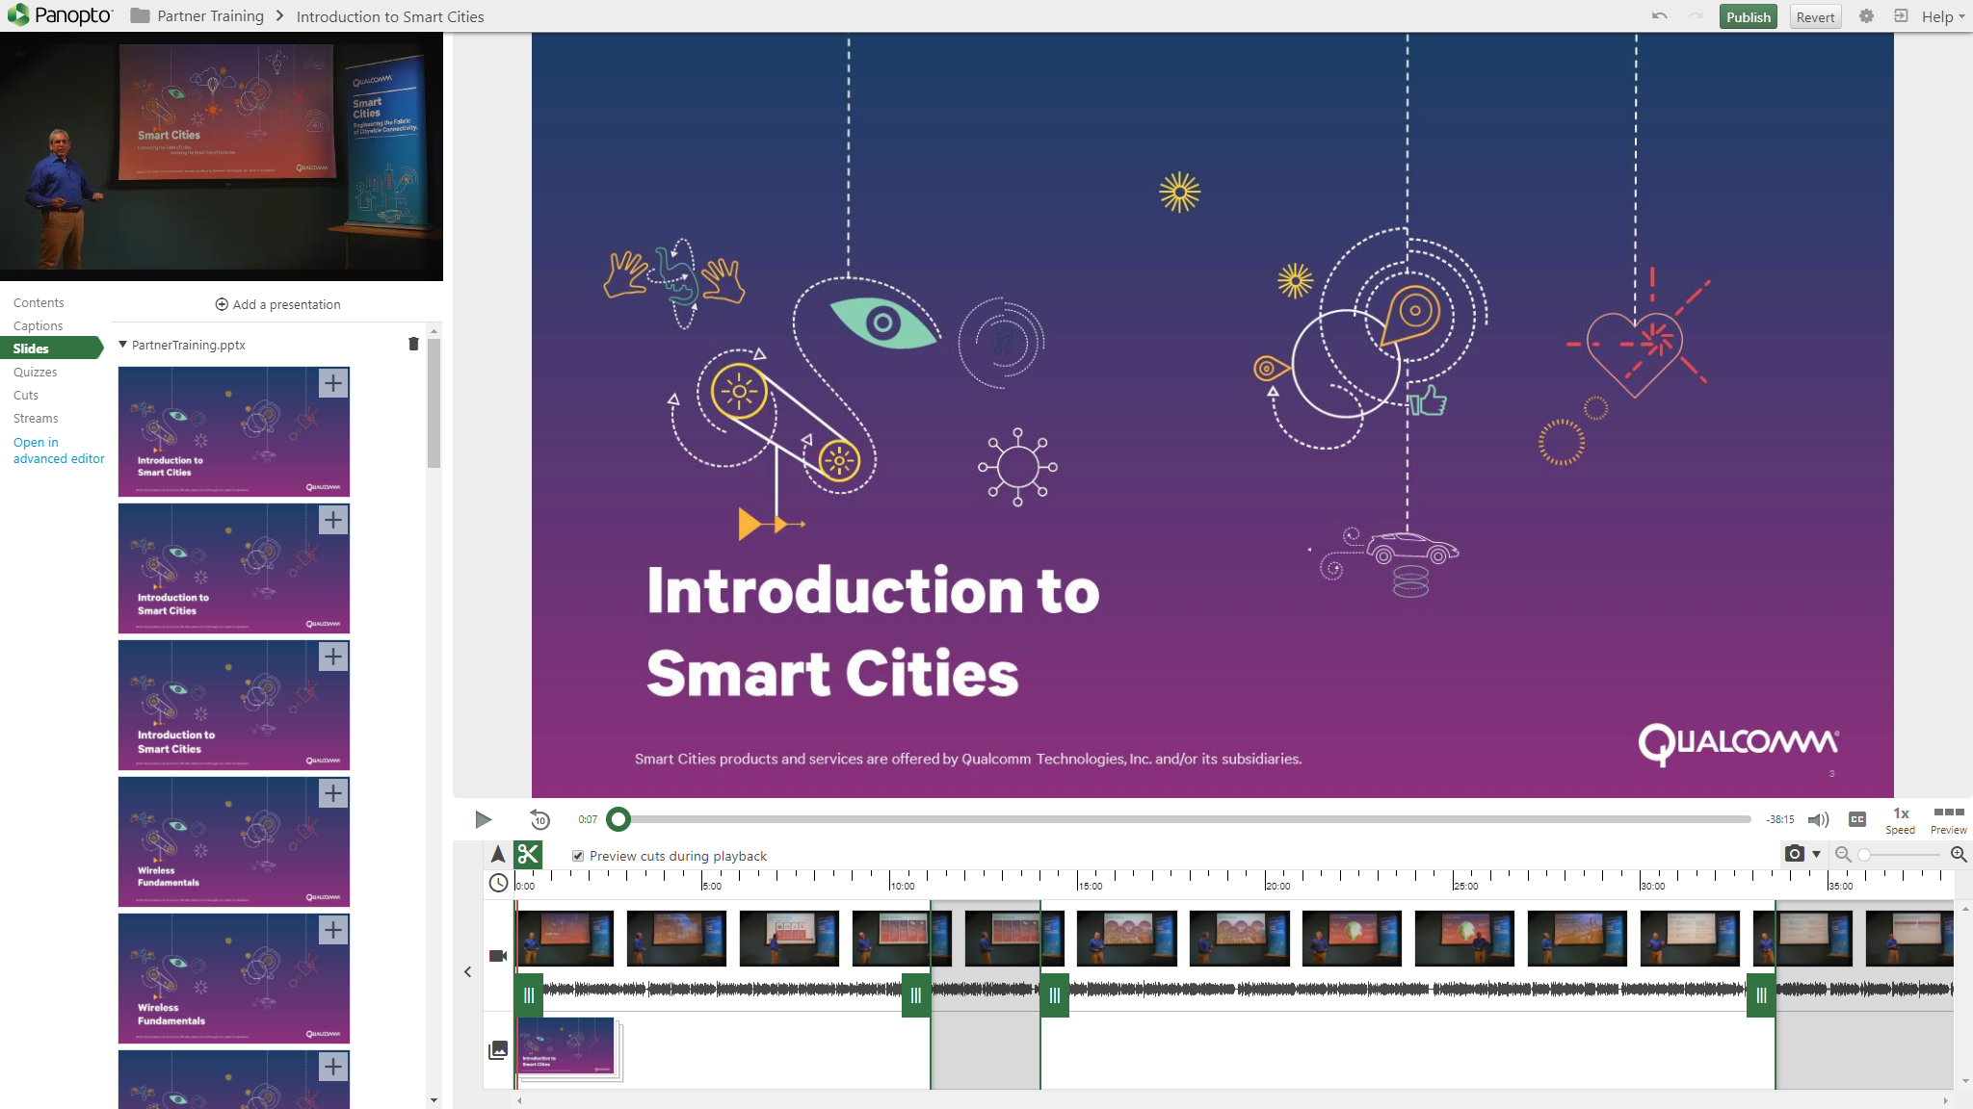Viewport: 1973px width, 1109px height.
Task: Open Contents tab
Action: pos(39,302)
